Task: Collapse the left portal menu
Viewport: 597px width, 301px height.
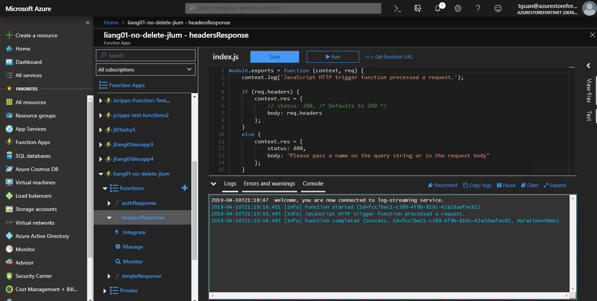Action: pyautogui.click(x=88, y=22)
